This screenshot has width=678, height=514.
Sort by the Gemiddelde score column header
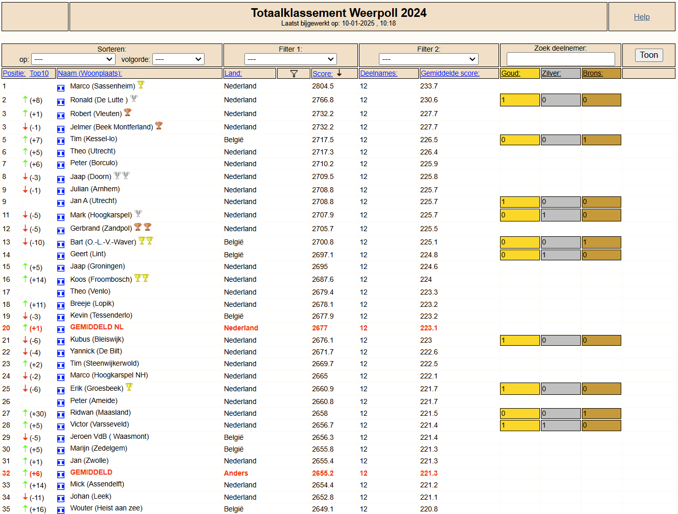click(x=450, y=73)
